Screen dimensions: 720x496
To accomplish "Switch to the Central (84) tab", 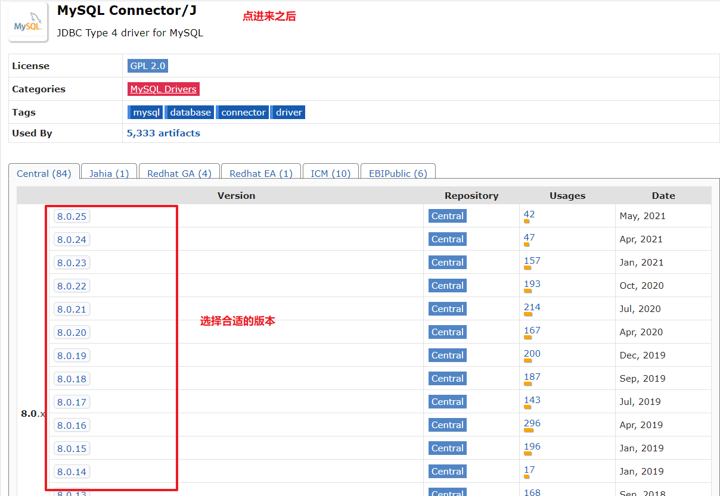I will tap(44, 173).
